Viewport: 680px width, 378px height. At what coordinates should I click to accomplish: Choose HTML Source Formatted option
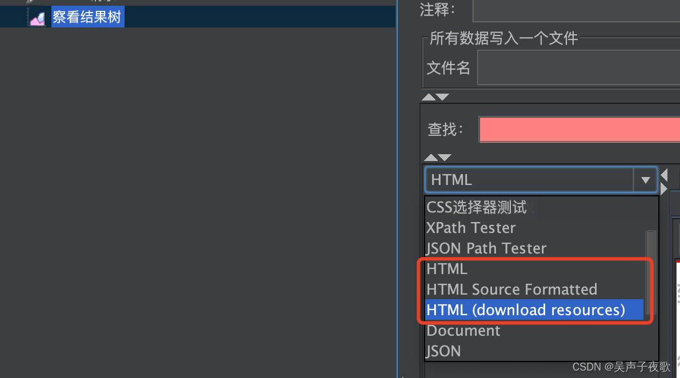[x=511, y=289]
